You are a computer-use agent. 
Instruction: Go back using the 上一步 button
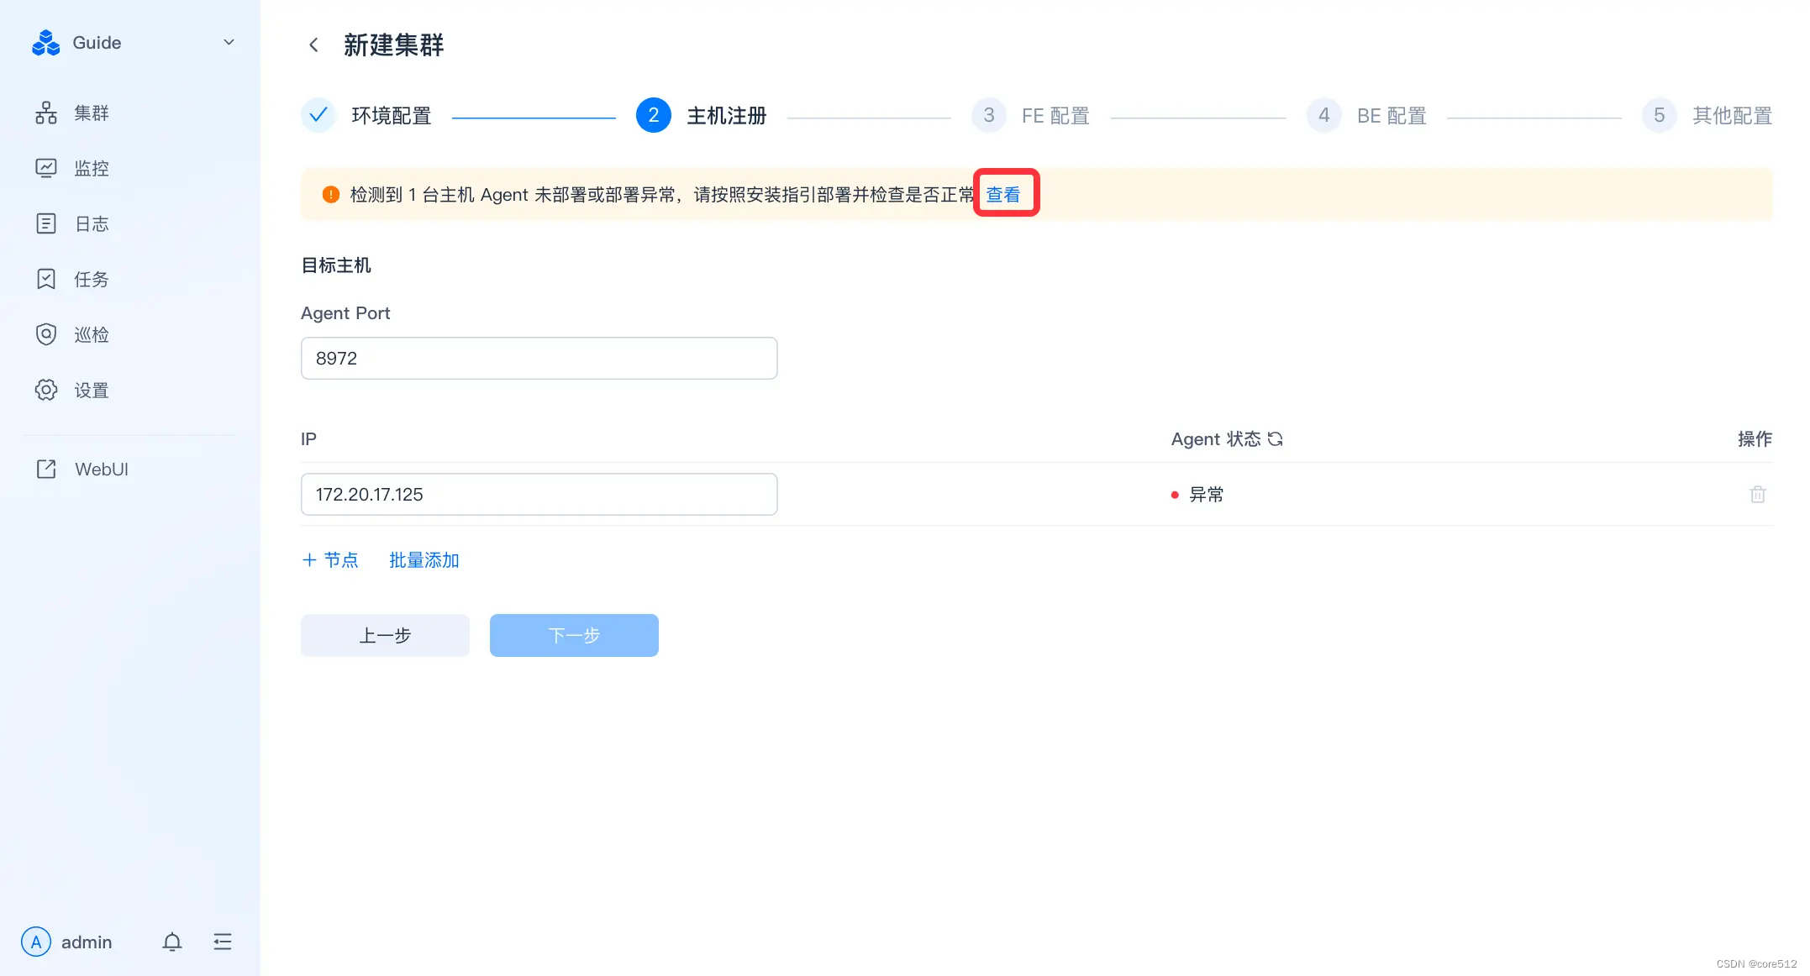(x=384, y=635)
